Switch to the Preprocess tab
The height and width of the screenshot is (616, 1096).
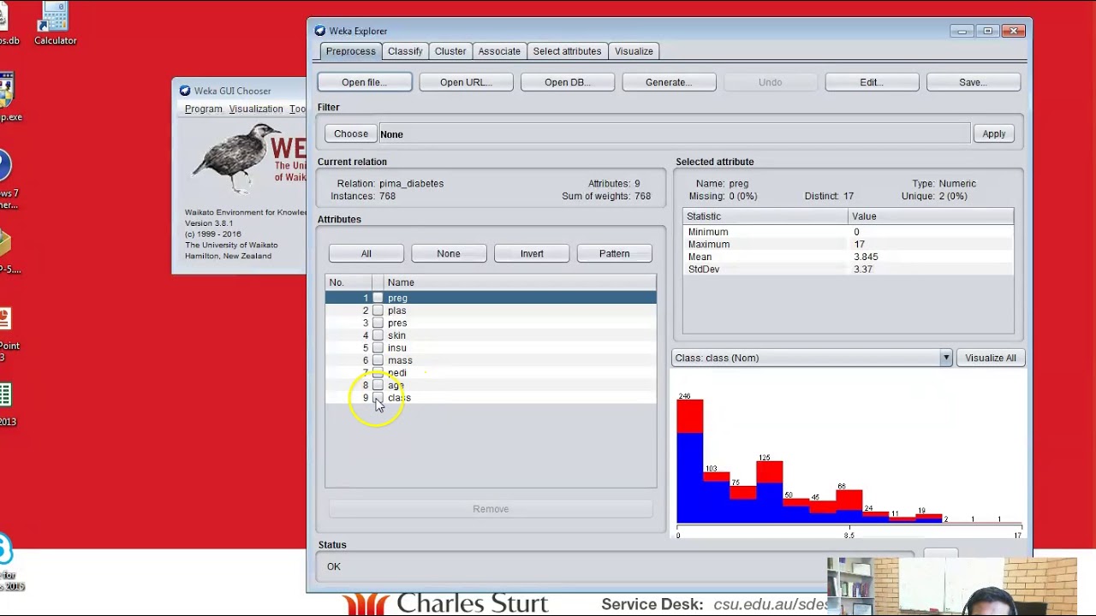coord(350,51)
